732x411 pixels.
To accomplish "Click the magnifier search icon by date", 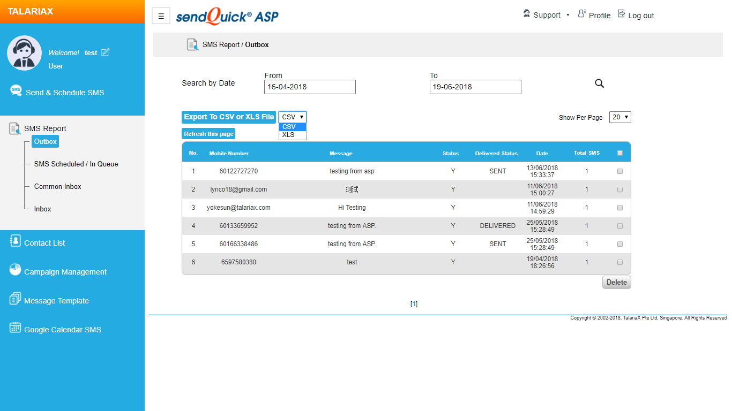I will click(600, 83).
